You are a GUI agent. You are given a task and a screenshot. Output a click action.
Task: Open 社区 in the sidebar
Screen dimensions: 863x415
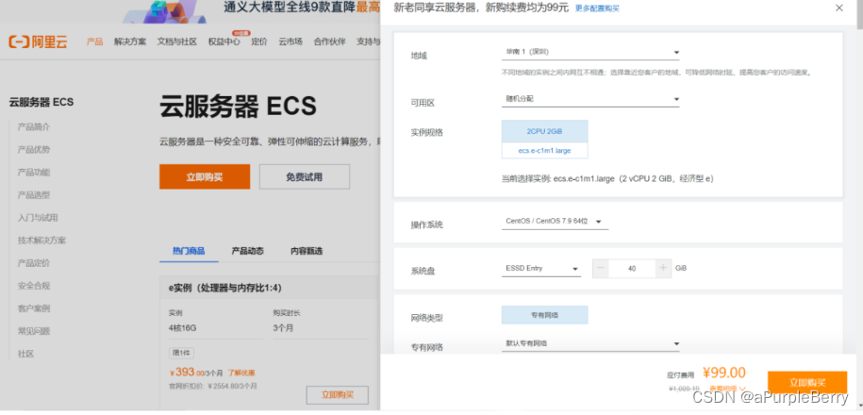tap(25, 354)
